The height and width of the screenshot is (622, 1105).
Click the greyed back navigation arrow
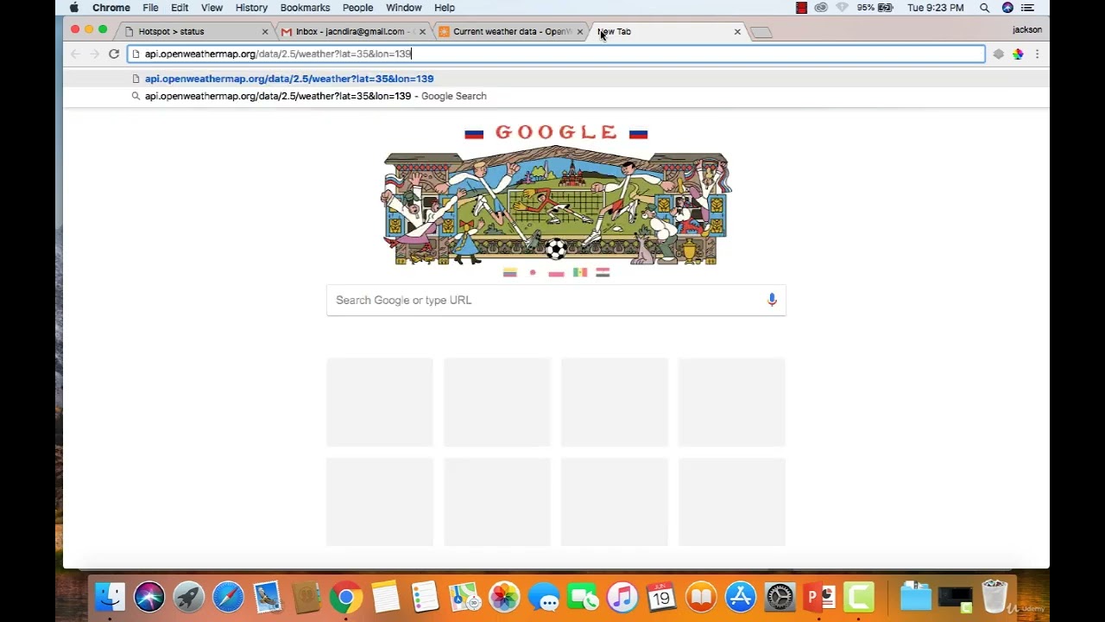pyautogui.click(x=75, y=54)
